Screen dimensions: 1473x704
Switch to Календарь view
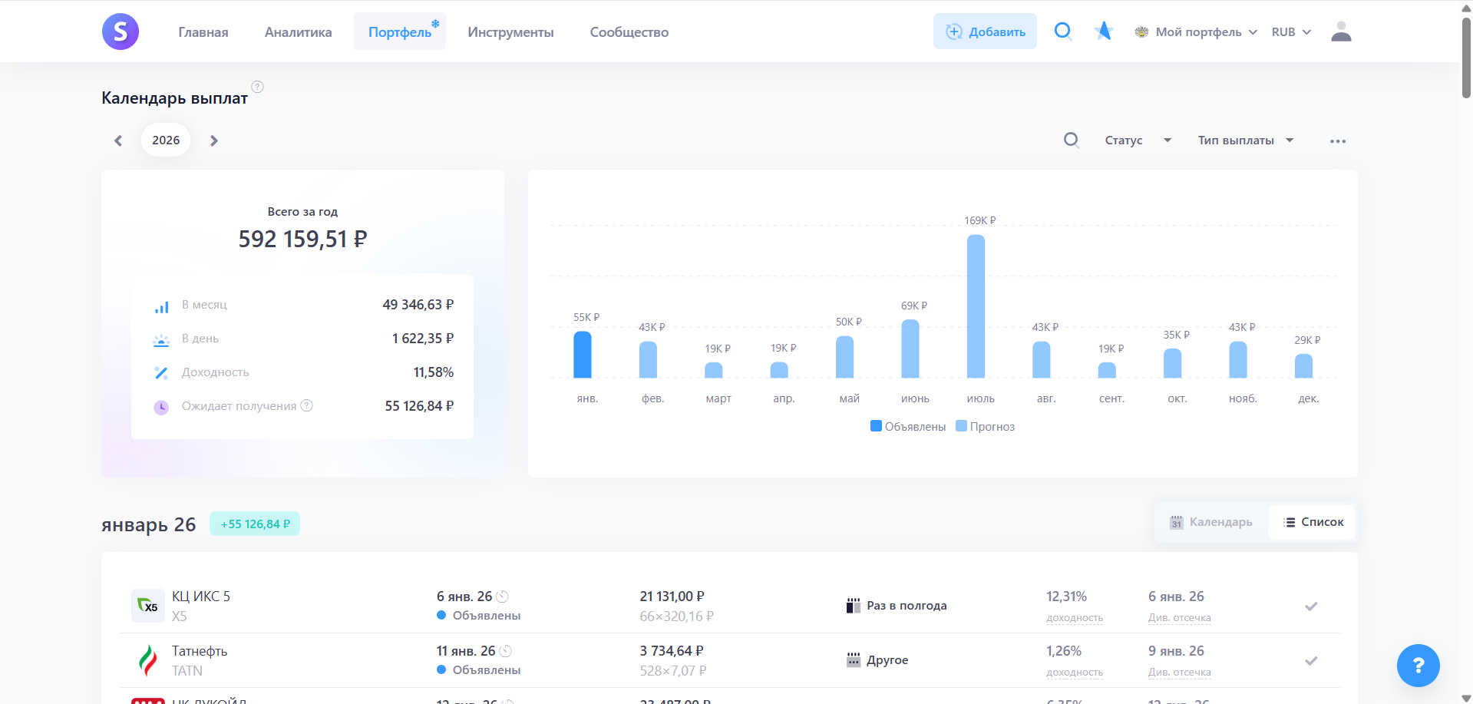click(1211, 522)
